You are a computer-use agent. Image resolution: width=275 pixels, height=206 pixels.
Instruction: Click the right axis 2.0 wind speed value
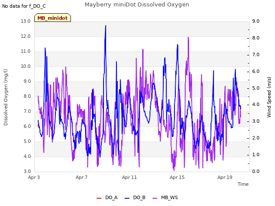256,138
